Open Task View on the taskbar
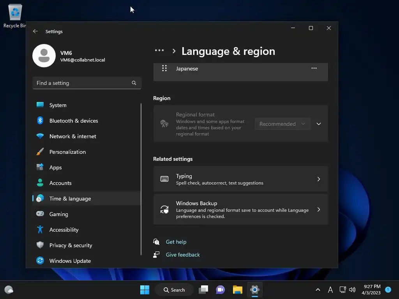 point(203,290)
